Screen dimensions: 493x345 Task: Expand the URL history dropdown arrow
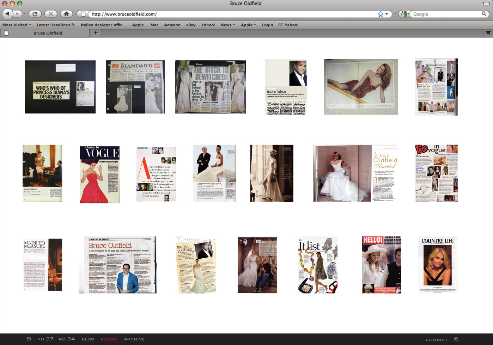387,14
